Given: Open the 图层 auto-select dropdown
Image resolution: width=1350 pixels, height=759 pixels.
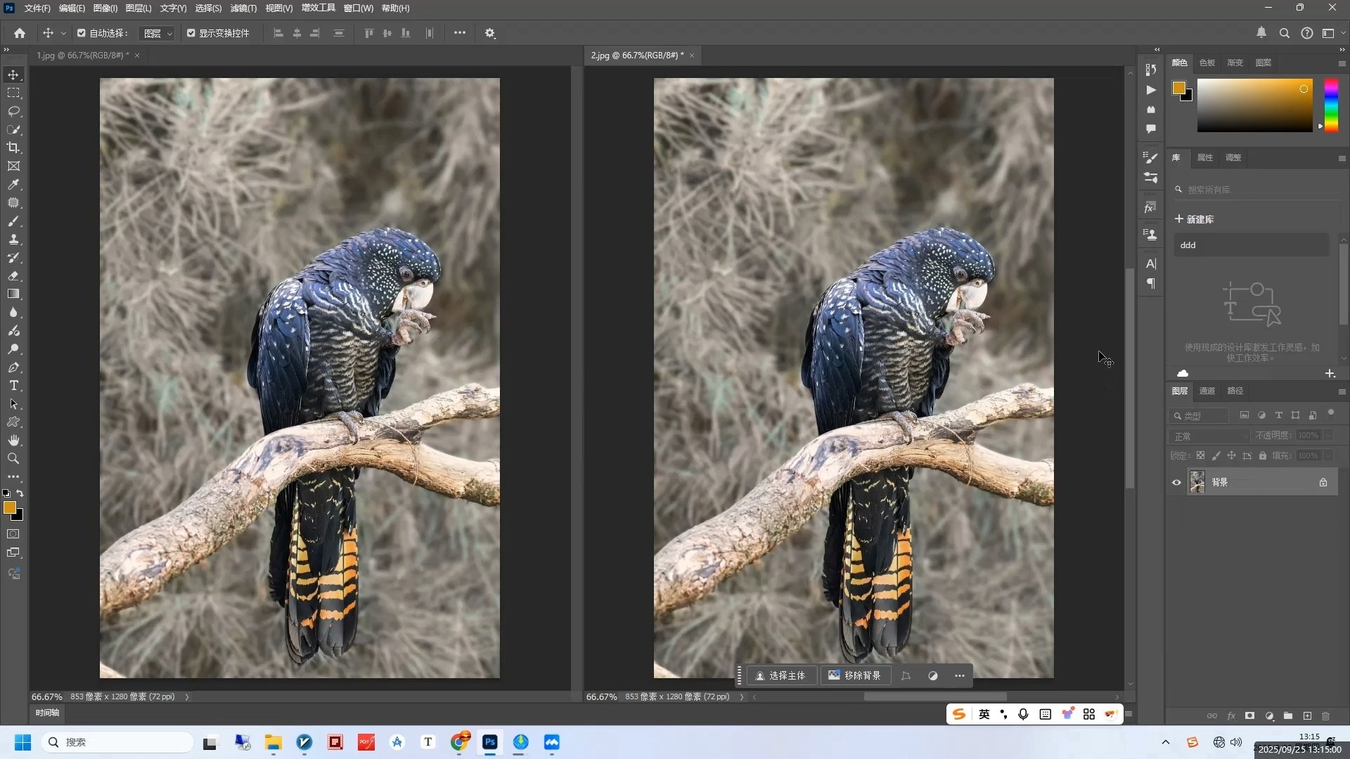Looking at the screenshot, I should (x=157, y=34).
